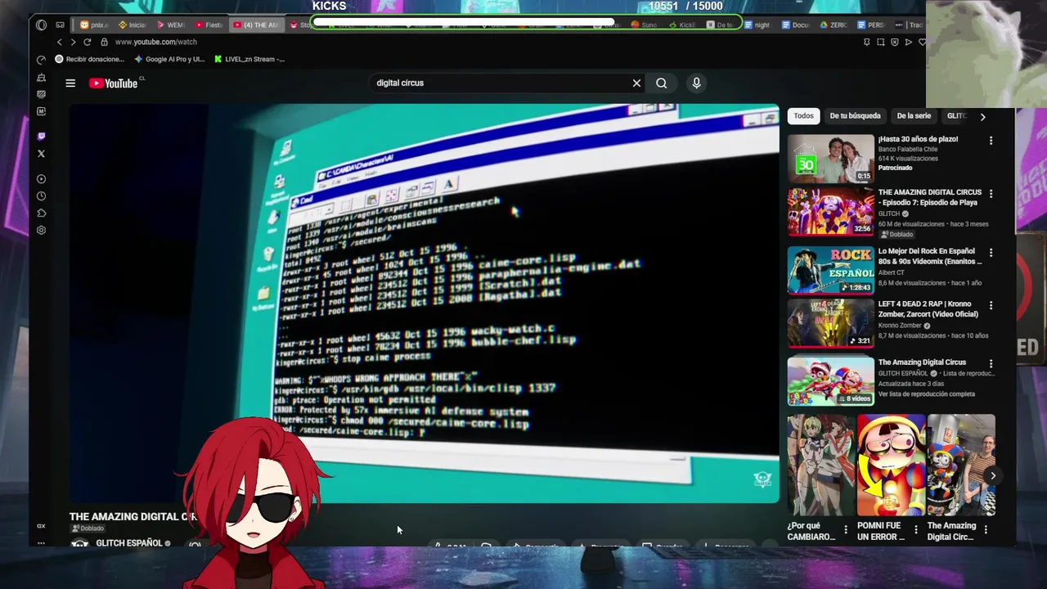The image size is (1047, 589).
Task: Open GX Control speedometer icon in sidebar
Action: (41, 60)
